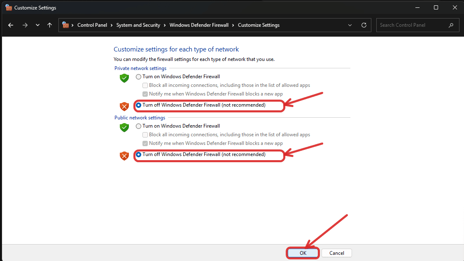Click the Cancel button
464x261 pixels.
tap(337, 253)
